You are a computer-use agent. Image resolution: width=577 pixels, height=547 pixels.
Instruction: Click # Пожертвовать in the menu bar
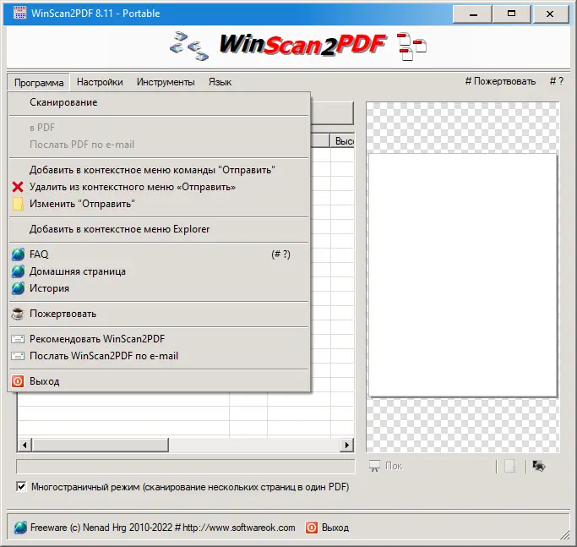click(500, 81)
